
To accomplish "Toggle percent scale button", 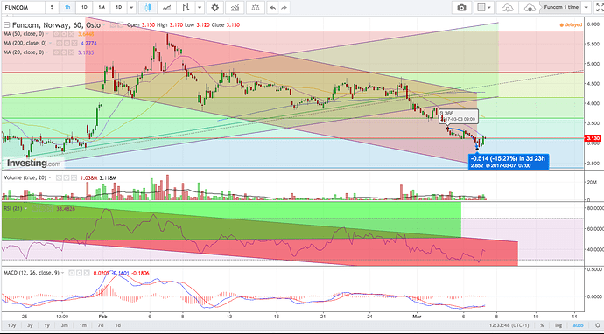I will tap(542, 325).
